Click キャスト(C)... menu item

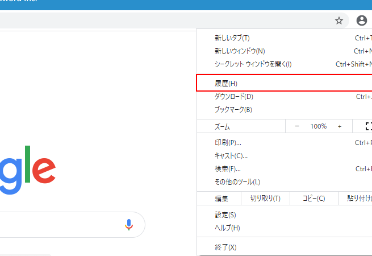tap(231, 156)
